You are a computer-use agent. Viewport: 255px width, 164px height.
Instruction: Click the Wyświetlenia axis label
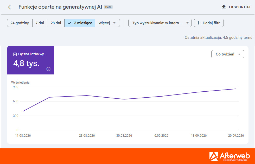tap(20, 83)
